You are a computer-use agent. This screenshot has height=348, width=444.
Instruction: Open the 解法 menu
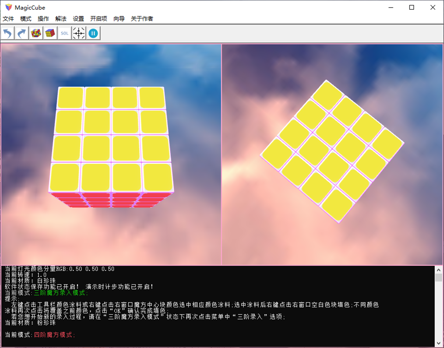[x=61, y=19]
